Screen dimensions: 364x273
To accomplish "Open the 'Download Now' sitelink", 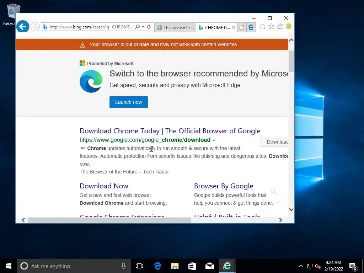I will (104, 186).
